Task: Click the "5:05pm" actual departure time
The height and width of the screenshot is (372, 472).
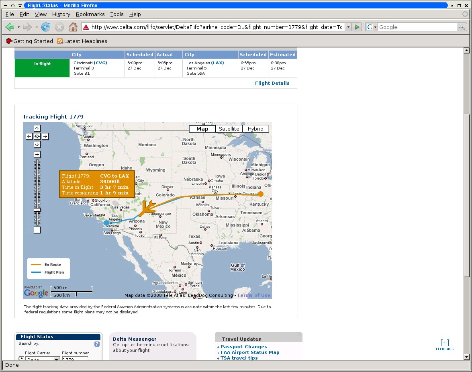Action: pyautogui.click(x=165, y=63)
